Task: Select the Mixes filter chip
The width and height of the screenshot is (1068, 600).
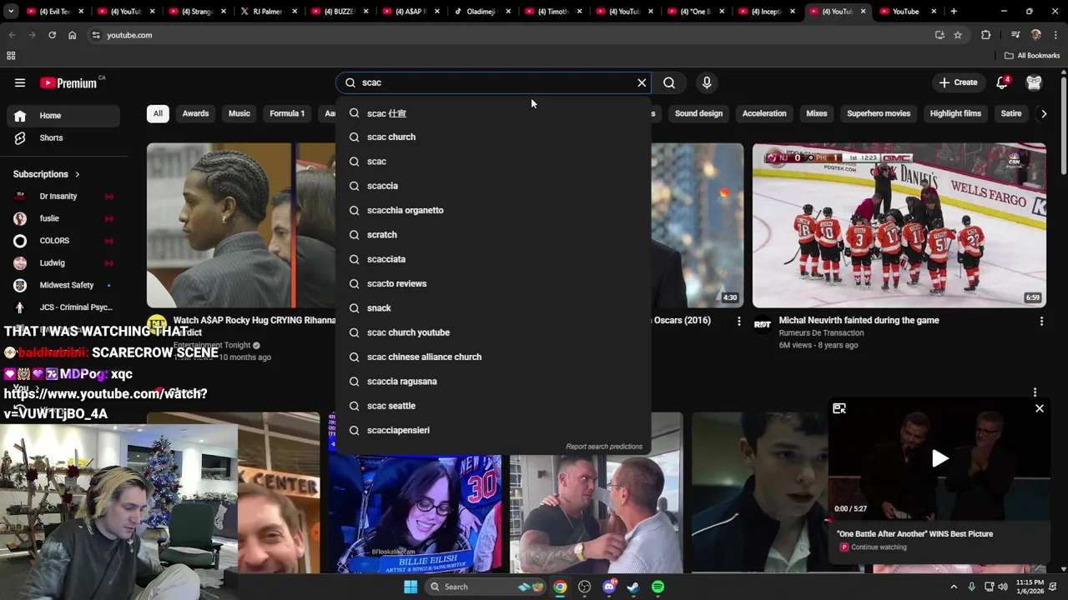Action: pyautogui.click(x=817, y=113)
